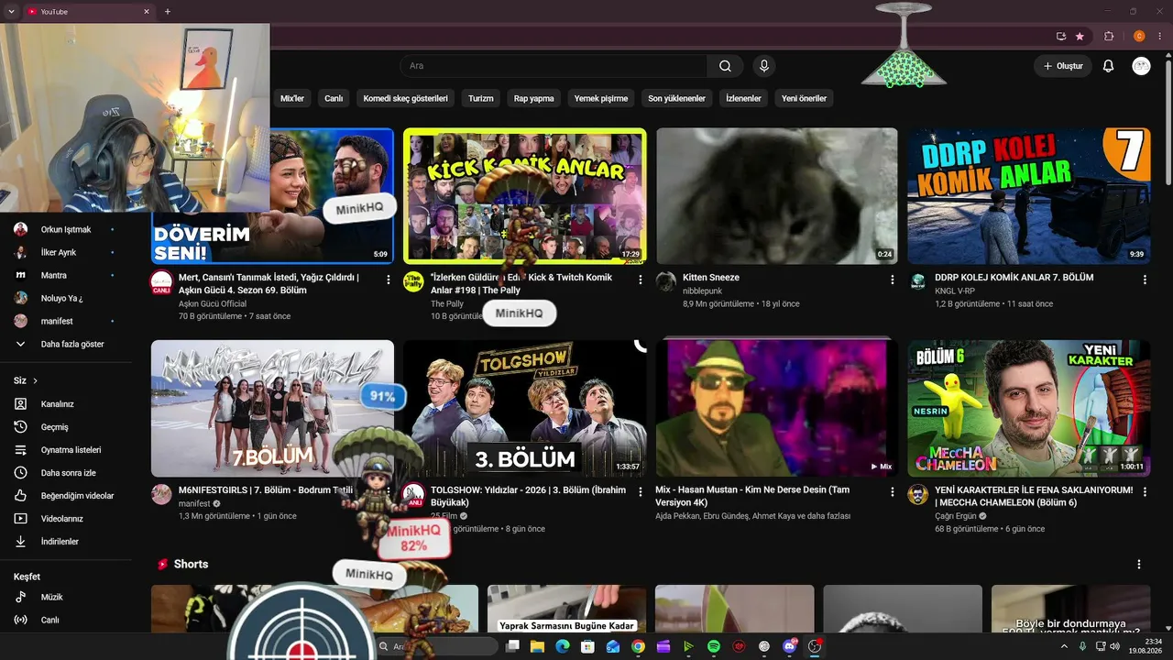Click the Kitten Sneeze video title
Image resolution: width=1173 pixels, height=660 pixels.
pyautogui.click(x=711, y=278)
